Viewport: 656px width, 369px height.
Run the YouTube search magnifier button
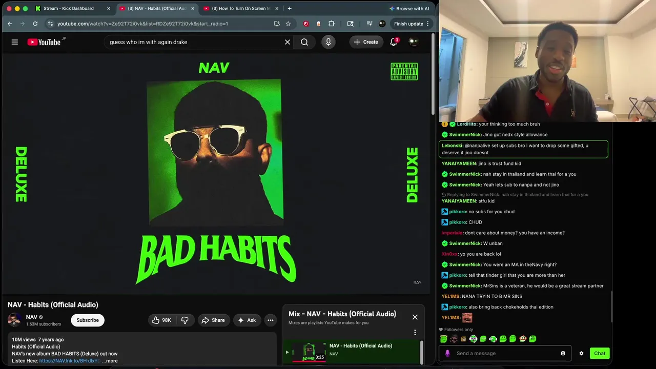coord(304,42)
